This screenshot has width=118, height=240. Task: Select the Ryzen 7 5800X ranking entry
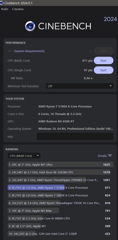[x=61, y=195]
